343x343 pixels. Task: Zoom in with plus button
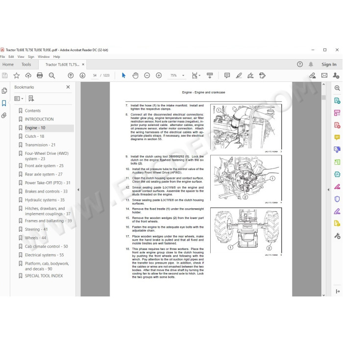159,75
